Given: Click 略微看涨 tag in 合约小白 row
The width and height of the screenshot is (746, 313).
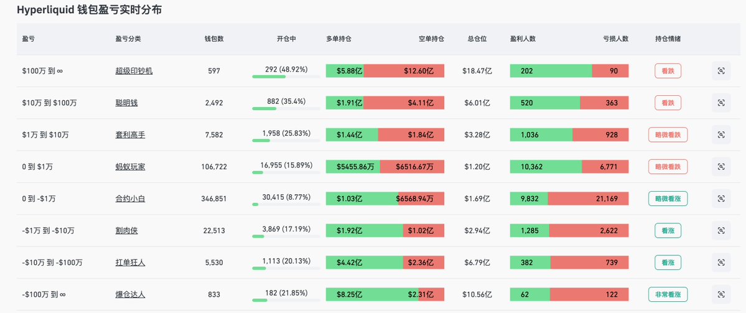Looking at the screenshot, I should pyautogui.click(x=668, y=199).
